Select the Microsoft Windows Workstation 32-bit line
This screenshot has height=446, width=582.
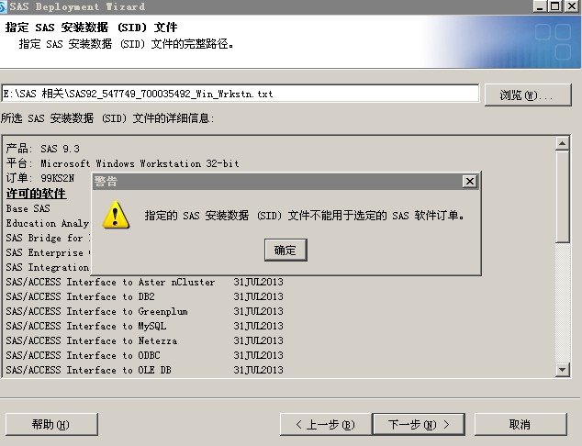122,163
